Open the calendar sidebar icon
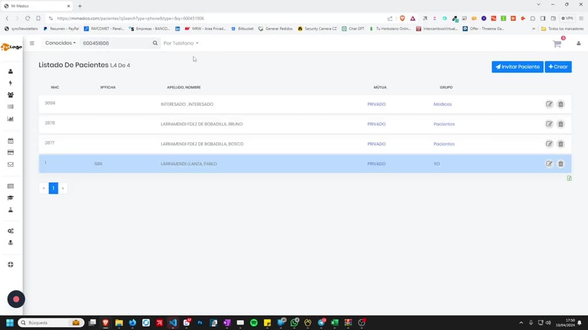Image resolution: width=588 pixels, height=330 pixels. coord(10,141)
